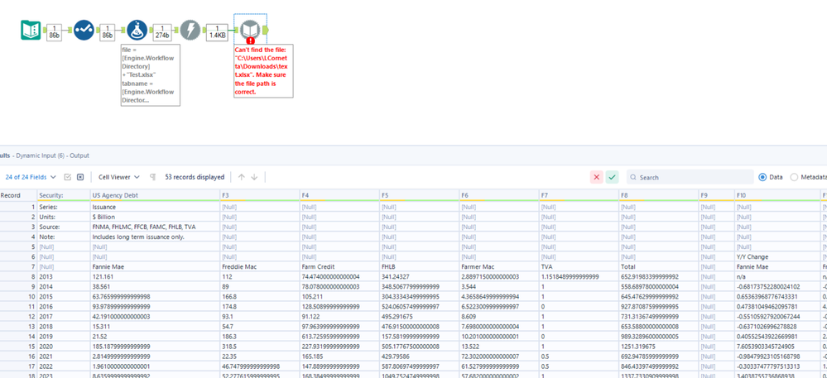Click the 2013 cell in Security column
Image resolution: width=827 pixels, height=378 pixels.
click(x=63, y=277)
